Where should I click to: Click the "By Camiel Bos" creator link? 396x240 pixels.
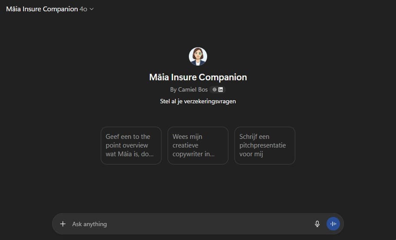(189, 89)
